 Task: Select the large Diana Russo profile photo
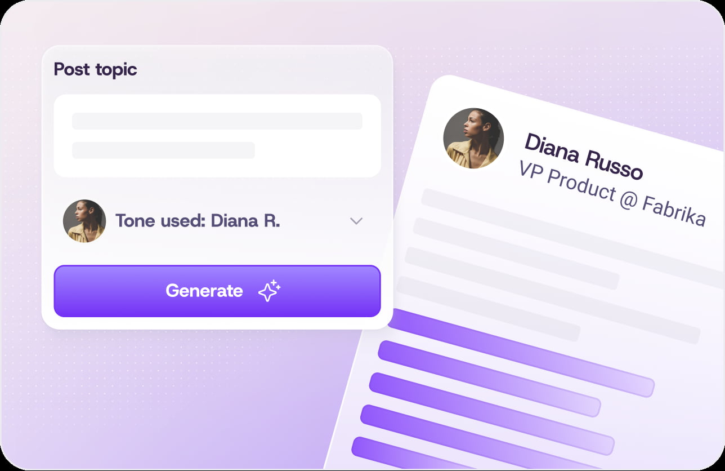(x=473, y=139)
